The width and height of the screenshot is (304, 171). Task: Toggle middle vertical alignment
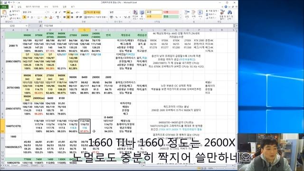click(68, 12)
